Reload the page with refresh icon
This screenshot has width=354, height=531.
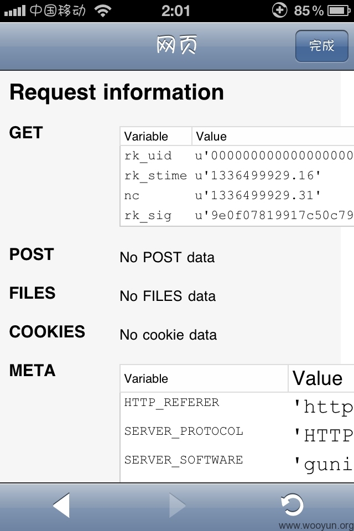click(292, 505)
